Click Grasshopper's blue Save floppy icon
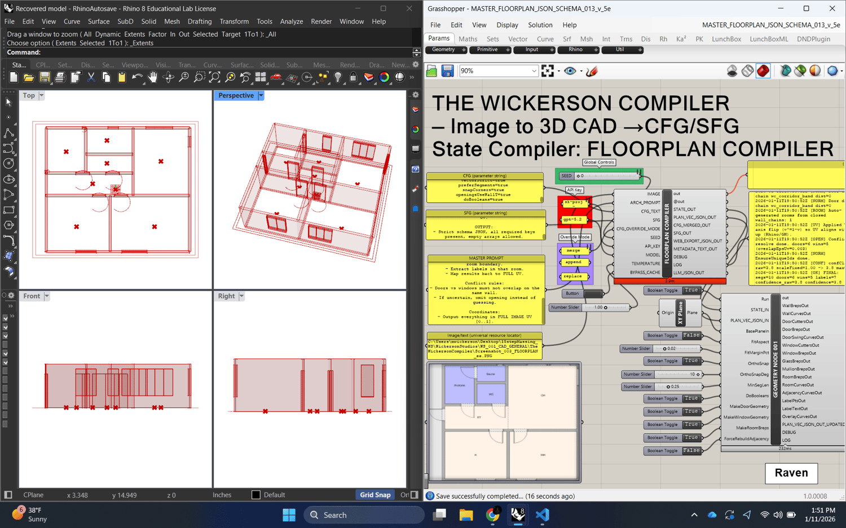This screenshot has height=528, width=846. coord(448,71)
